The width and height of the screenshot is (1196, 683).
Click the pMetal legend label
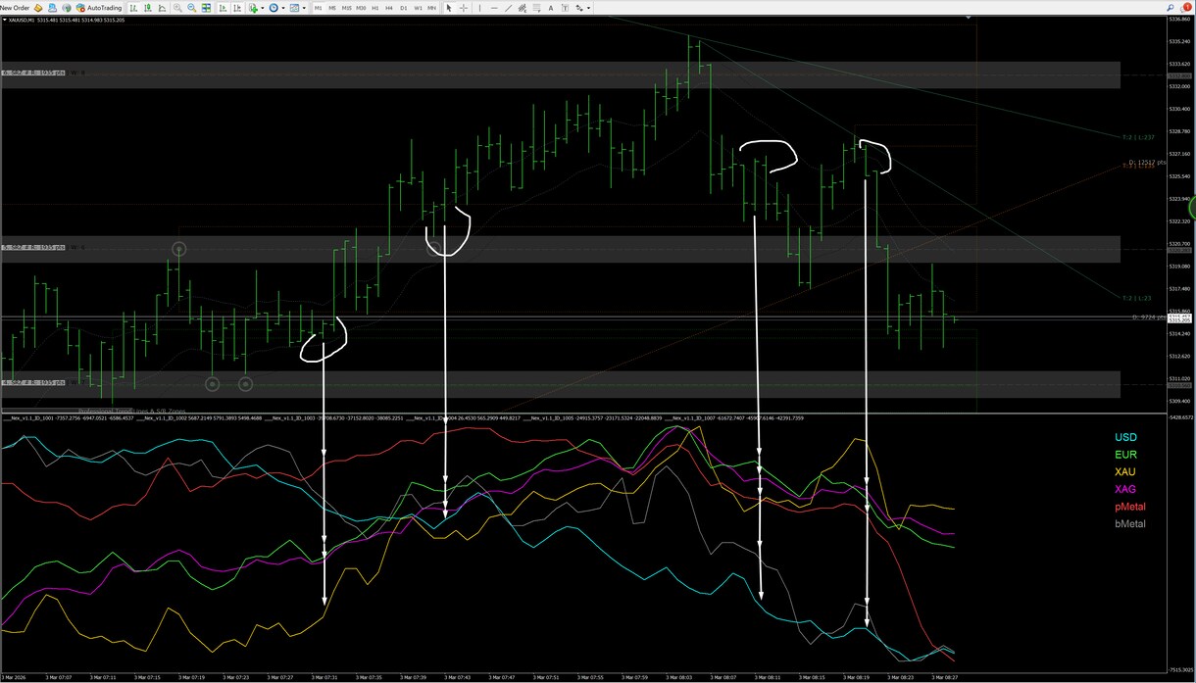pos(1130,507)
